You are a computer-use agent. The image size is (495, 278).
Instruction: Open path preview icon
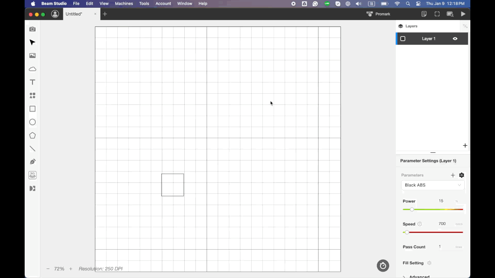[x=450, y=14]
